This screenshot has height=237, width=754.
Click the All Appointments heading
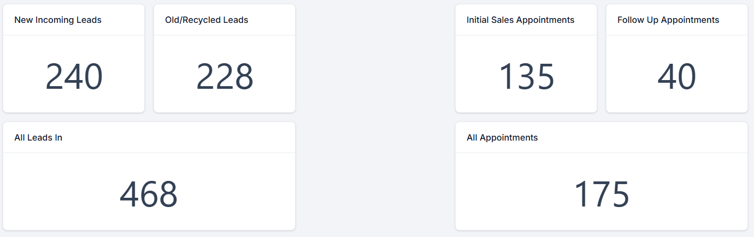502,138
